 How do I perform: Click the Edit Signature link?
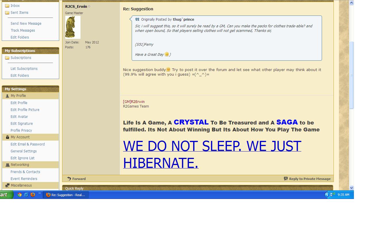[x=22, y=123]
